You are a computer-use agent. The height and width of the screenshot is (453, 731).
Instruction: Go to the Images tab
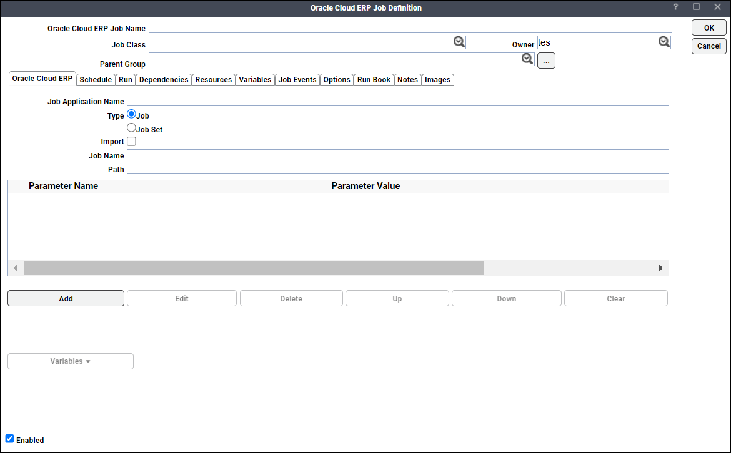click(x=438, y=80)
